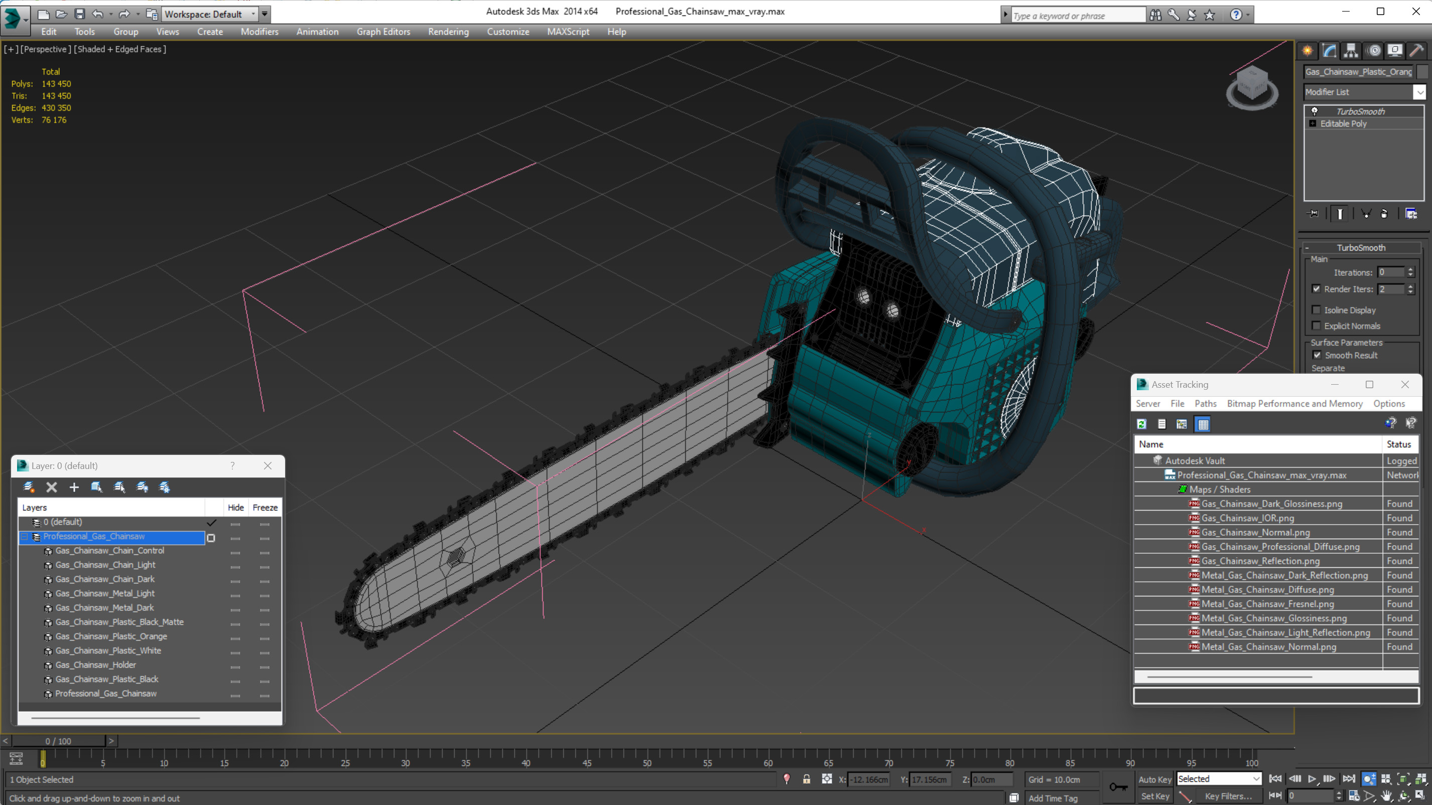Open the Key Filters... dialog

[x=1228, y=795]
